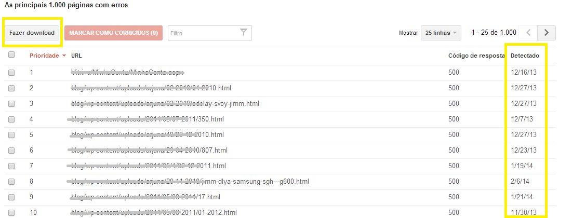
Task: Toggle the select-all checkbox in header
Action: (x=11, y=55)
